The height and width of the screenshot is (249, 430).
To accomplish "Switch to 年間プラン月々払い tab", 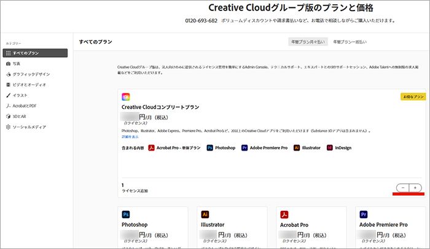I will (308, 42).
